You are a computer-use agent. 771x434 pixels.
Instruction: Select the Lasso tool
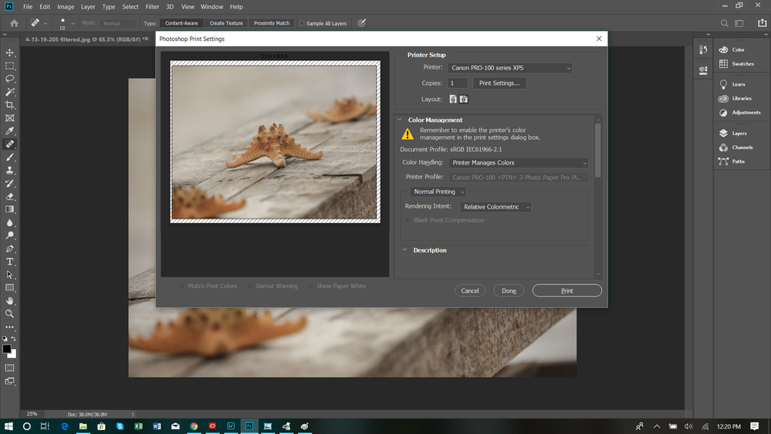[10, 79]
